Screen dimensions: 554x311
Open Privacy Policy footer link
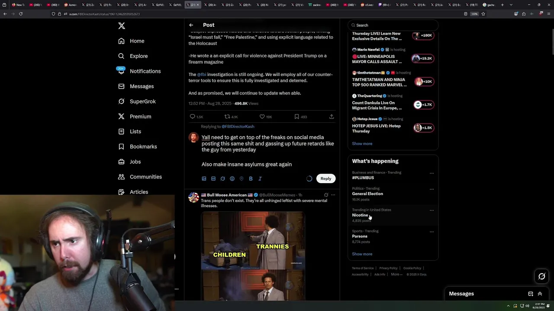coord(388,268)
